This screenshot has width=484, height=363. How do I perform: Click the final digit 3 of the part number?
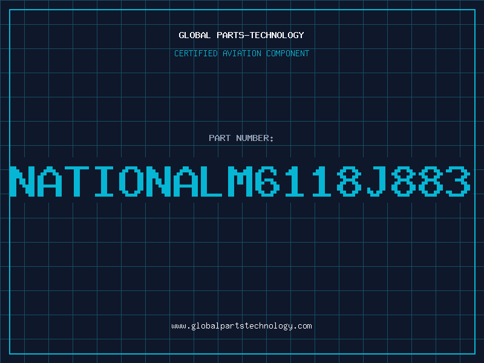click(x=458, y=181)
